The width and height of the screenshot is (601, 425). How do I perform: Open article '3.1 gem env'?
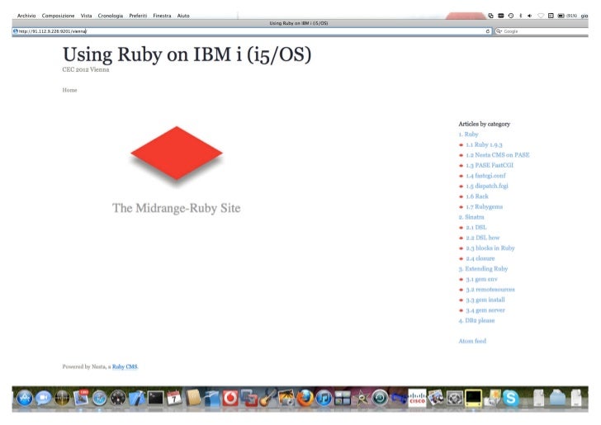tap(482, 279)
